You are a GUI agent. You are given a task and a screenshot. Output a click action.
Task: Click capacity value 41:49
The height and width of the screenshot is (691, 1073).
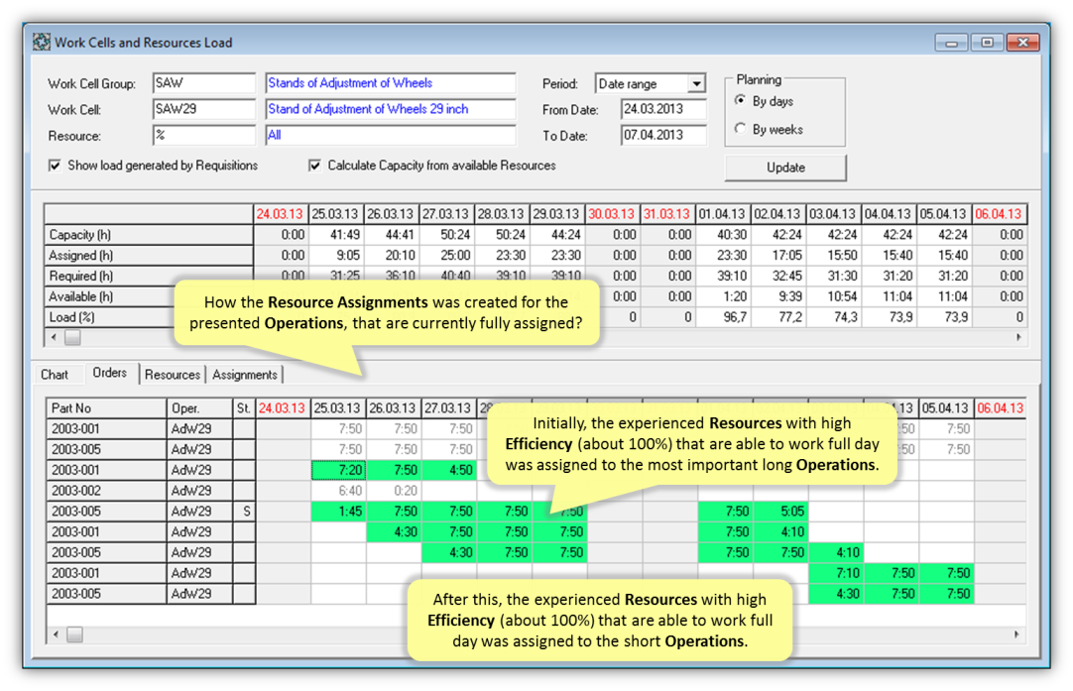[x=336, y=235]
